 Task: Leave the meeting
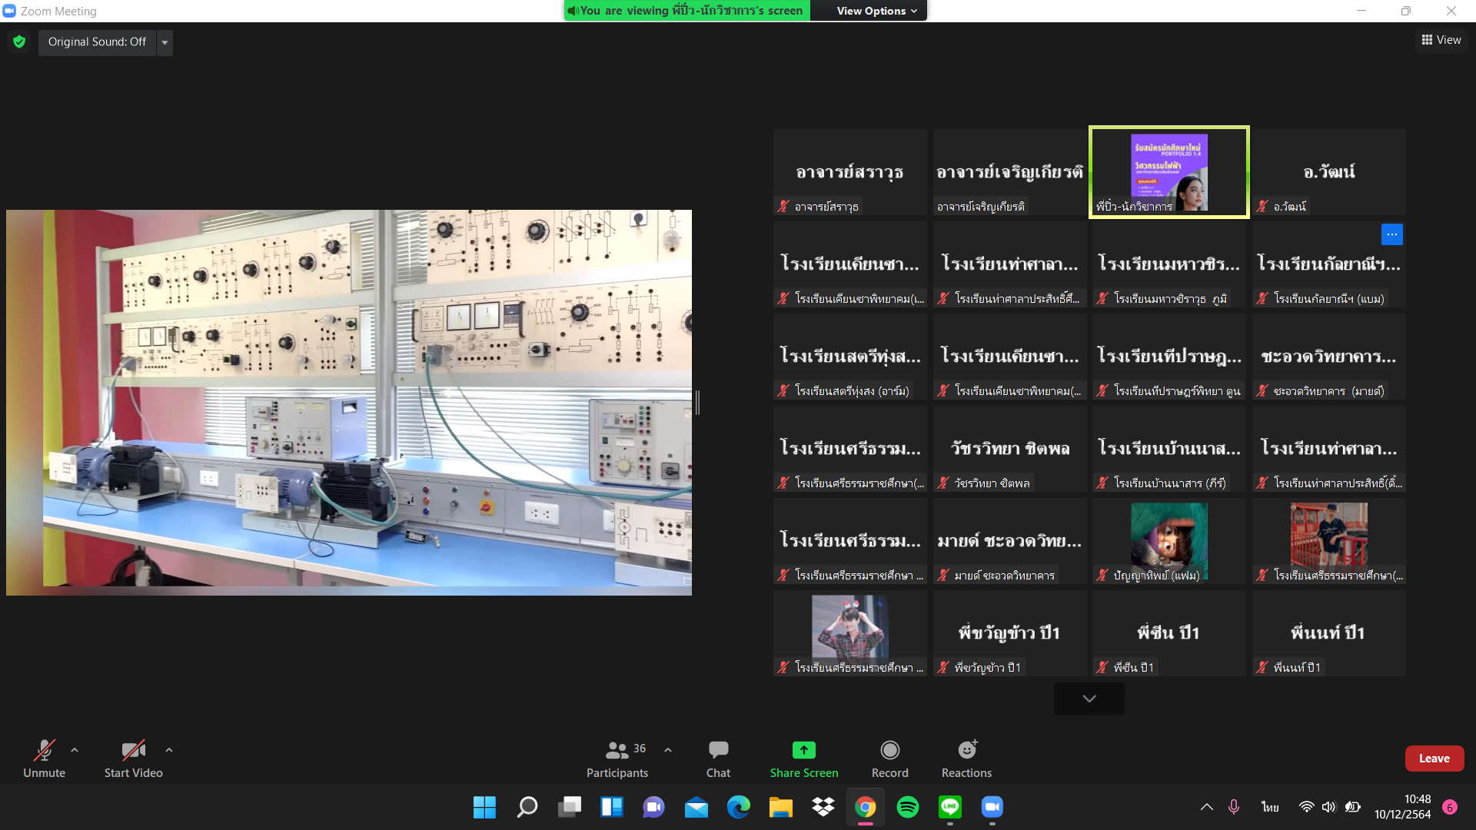1434,758
